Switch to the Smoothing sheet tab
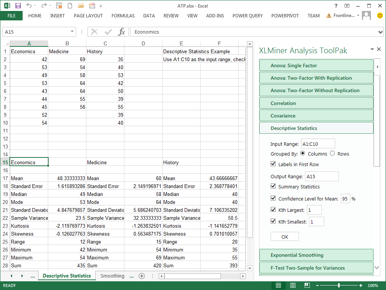The height and width of the screenshot is (290, 386). tap(112, 276)
